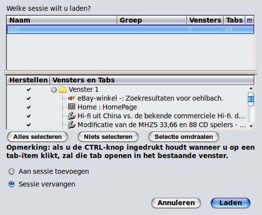Sort sessions by Naam column header
262x215 pixels.
(x=62, y=21)
